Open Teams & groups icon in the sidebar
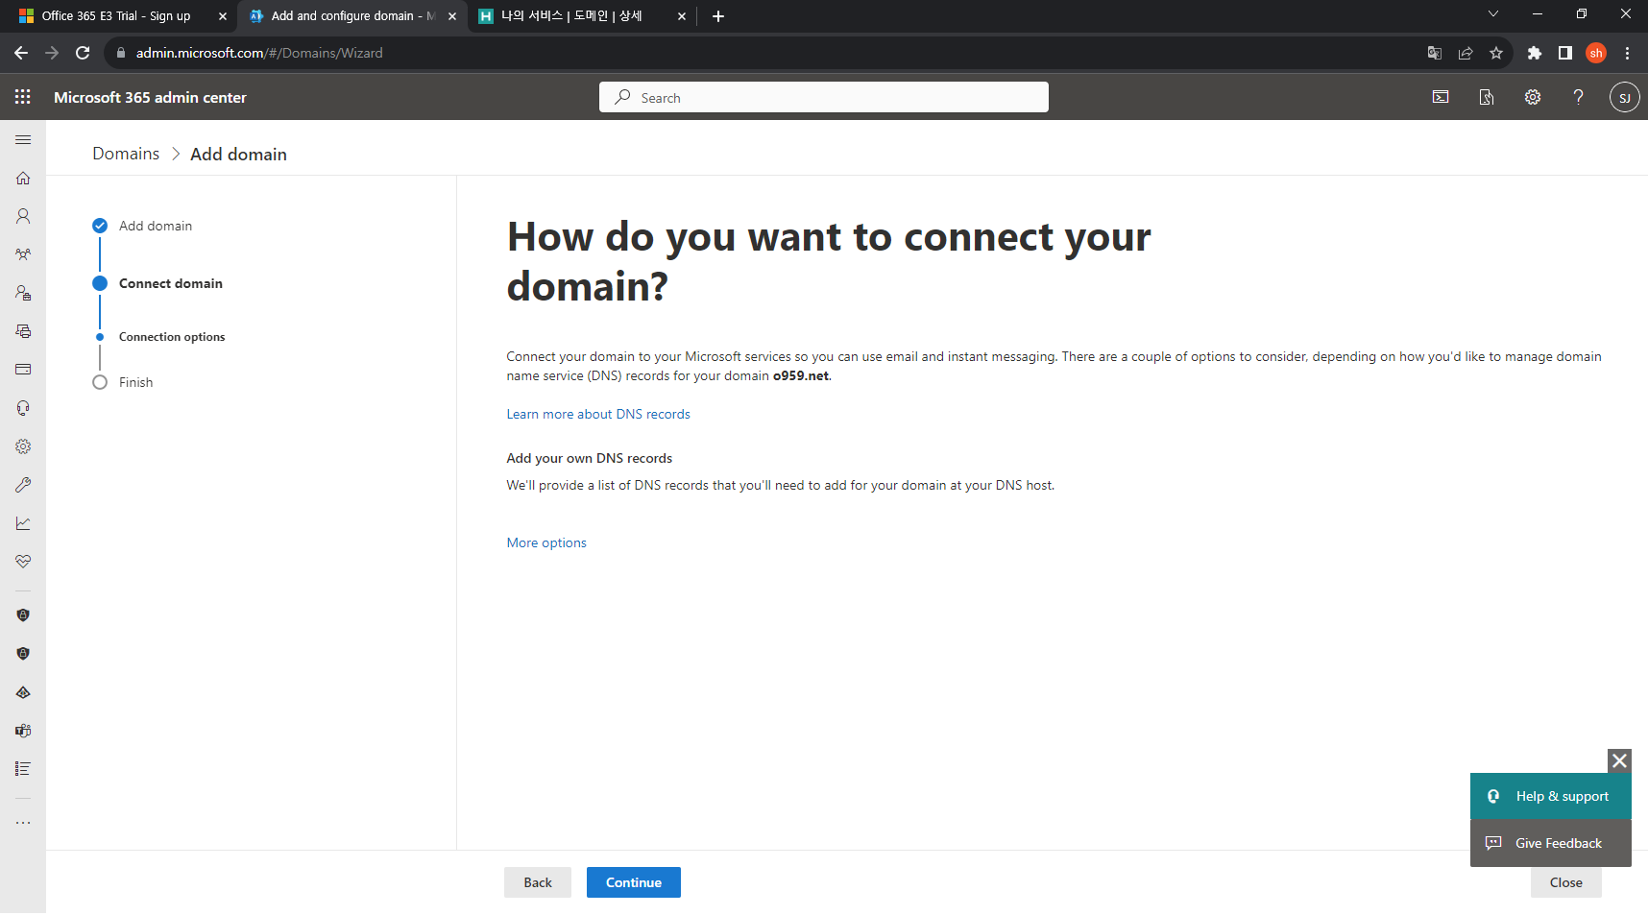The width and height of the screenshot is (1648, 915). (23, 255)
